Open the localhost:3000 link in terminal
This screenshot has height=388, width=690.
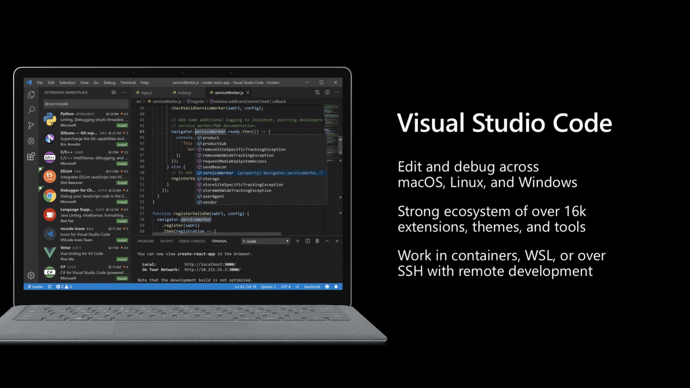[x=210, y=264]
